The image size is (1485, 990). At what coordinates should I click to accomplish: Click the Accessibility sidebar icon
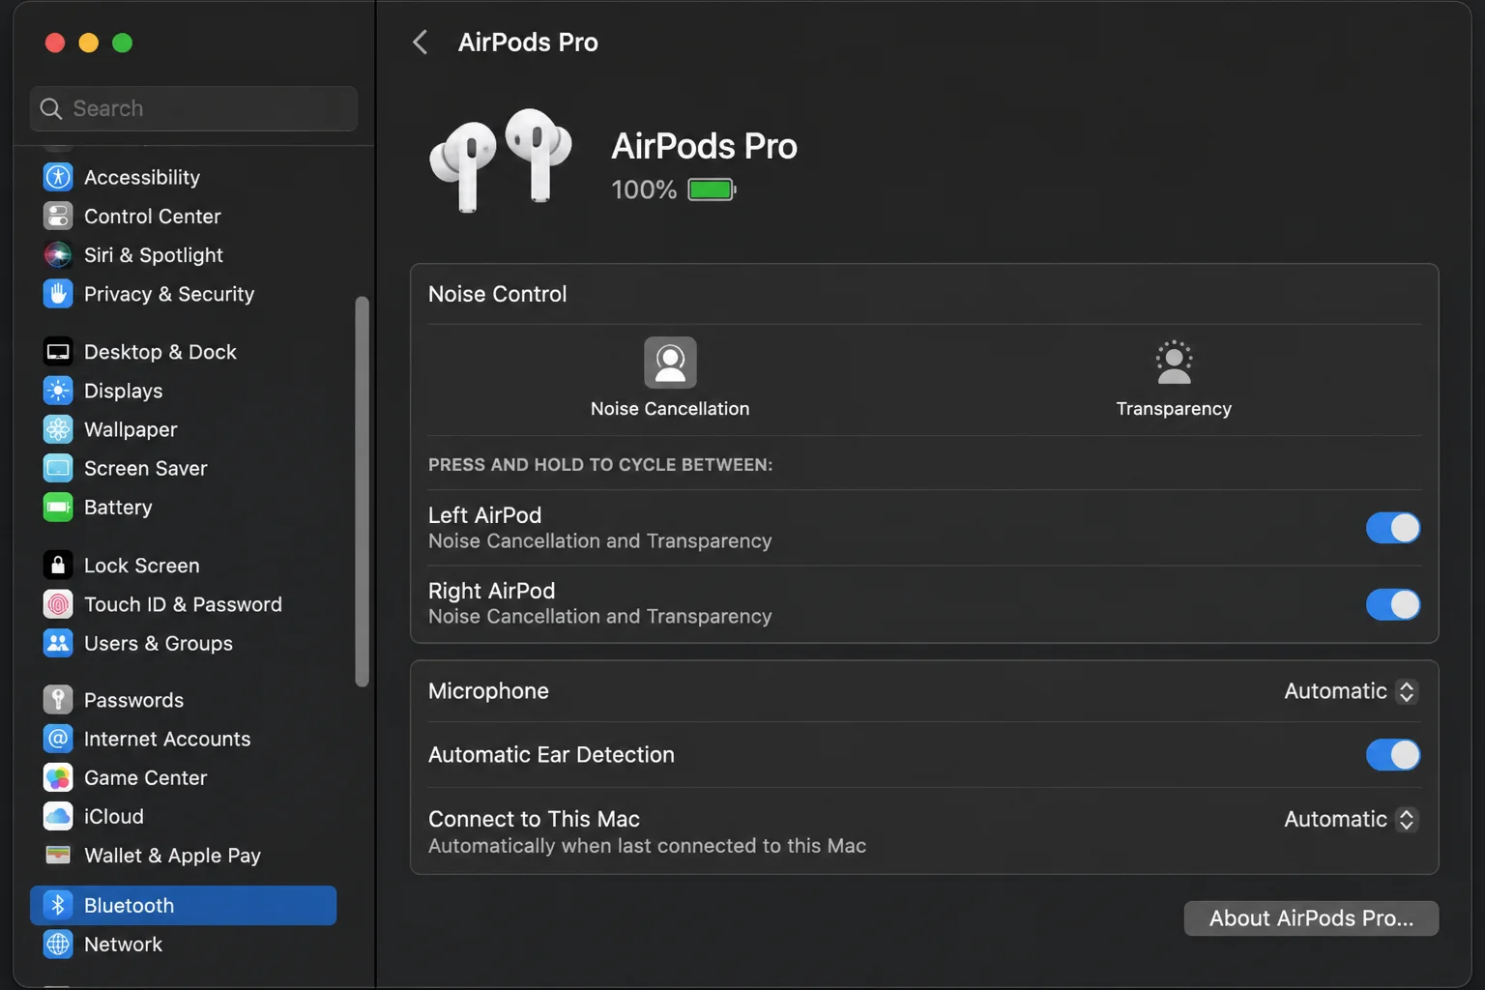click(x=58, y=177)
